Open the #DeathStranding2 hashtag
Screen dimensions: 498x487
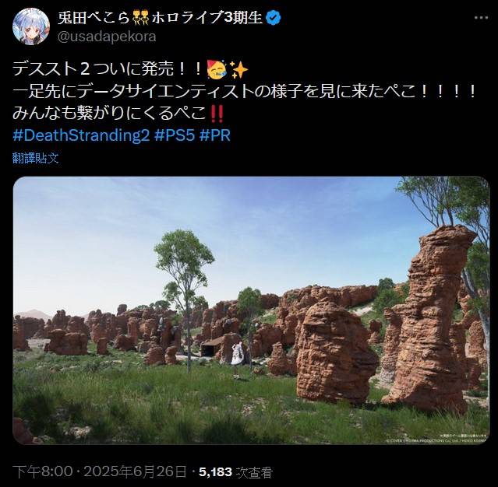pyautogui.click(x=81, y=135)
